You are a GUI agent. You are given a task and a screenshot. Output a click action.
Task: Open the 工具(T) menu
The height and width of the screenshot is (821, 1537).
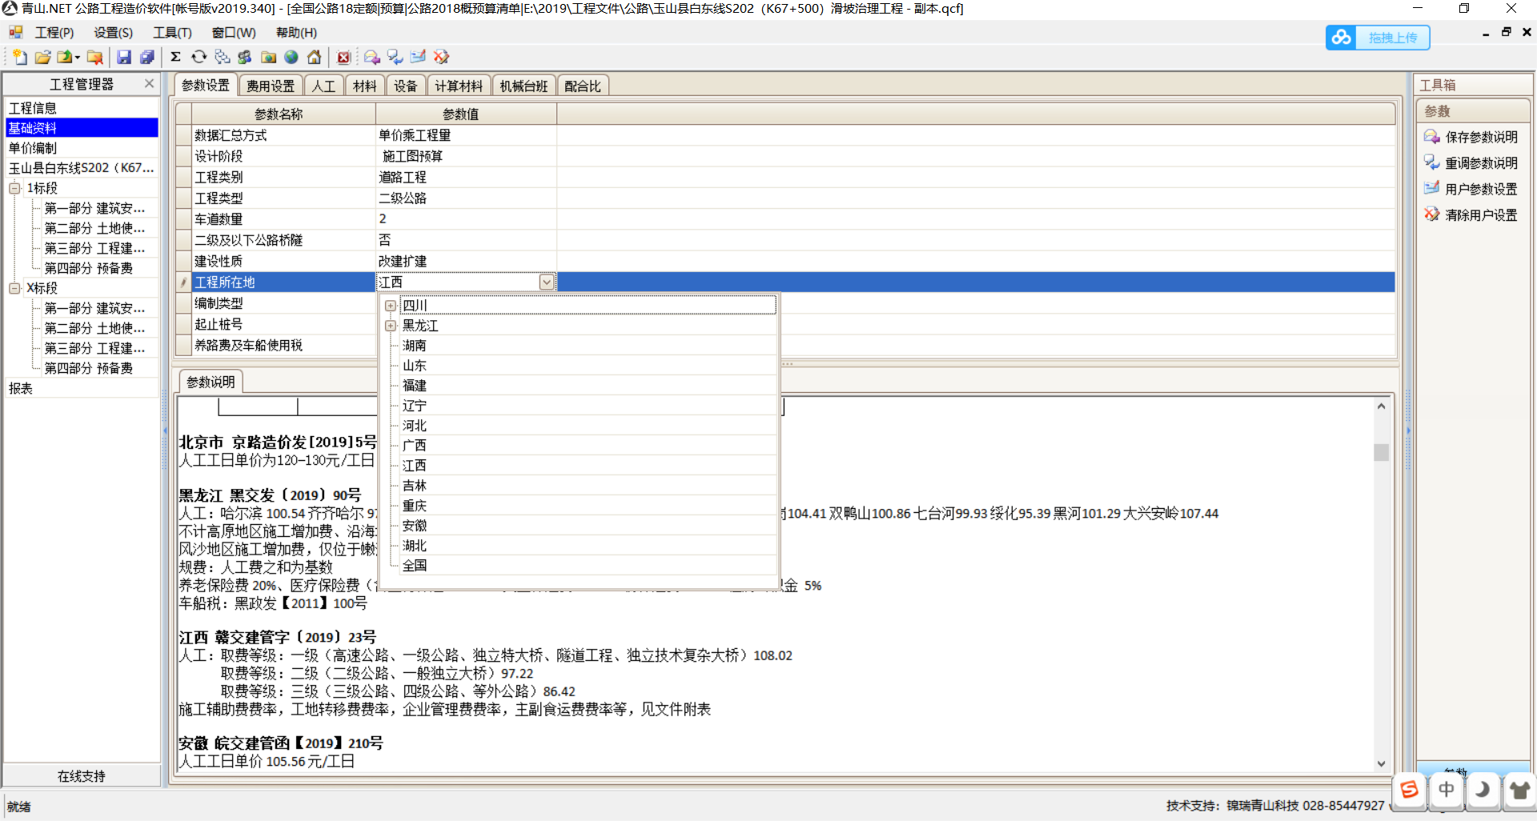point(172,33)
